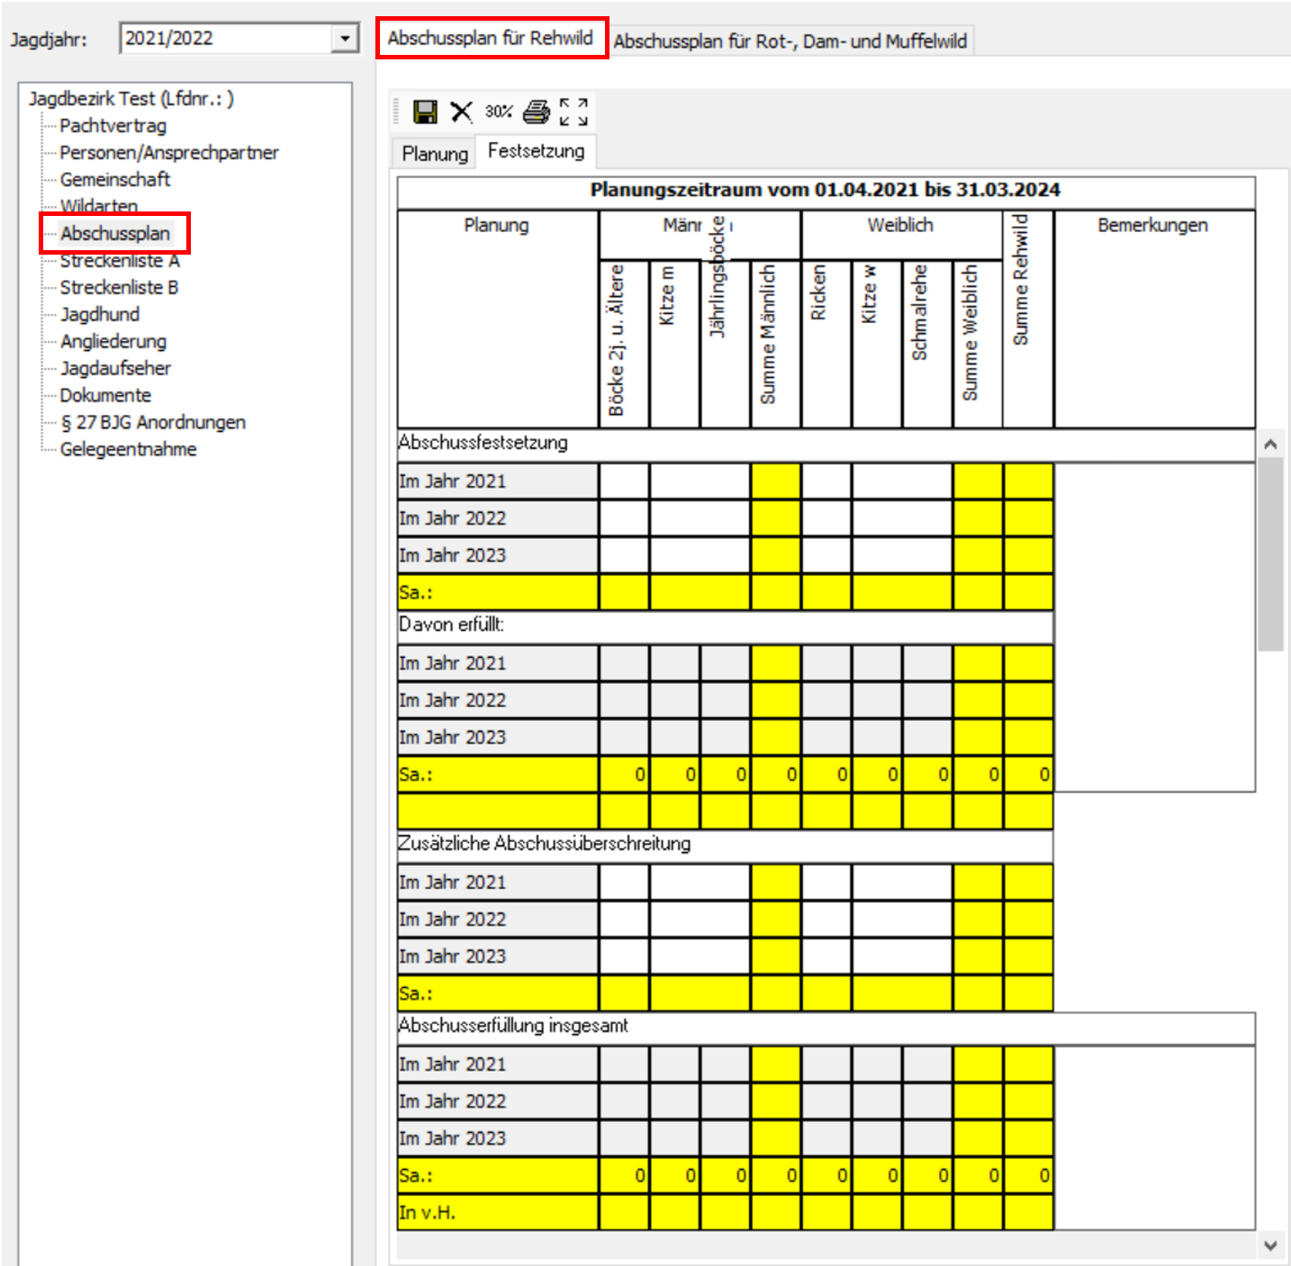
Task: Click the Jagdbezirk Test root node
Action: tap(131, 99)
